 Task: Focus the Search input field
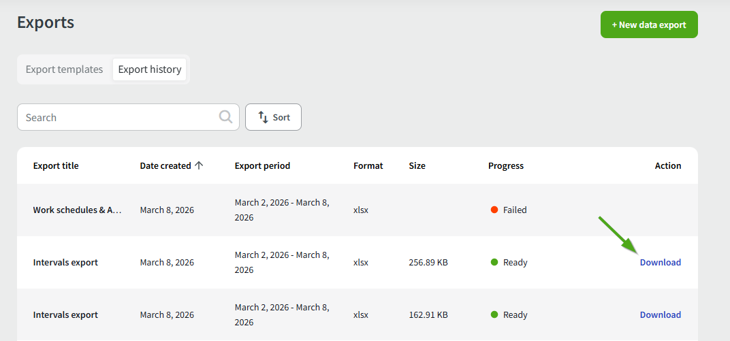[x=119, y=117]
